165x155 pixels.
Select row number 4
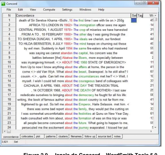click(9, 34)
